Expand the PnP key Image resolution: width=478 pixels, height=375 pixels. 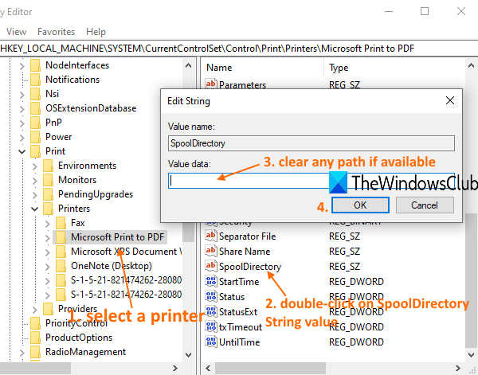[x=22, y=123]
